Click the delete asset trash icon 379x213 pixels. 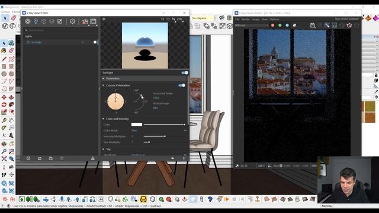(62, 159)
